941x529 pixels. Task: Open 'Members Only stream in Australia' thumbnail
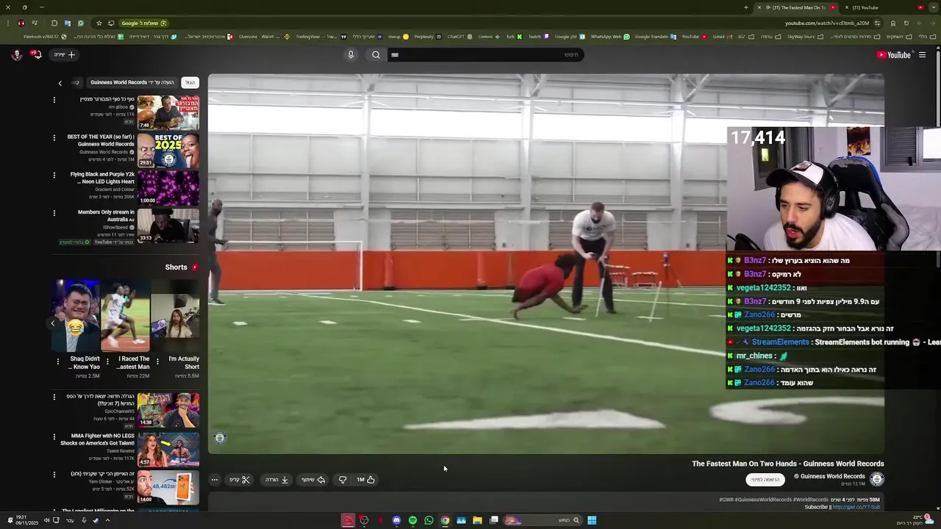pos(168,226)
